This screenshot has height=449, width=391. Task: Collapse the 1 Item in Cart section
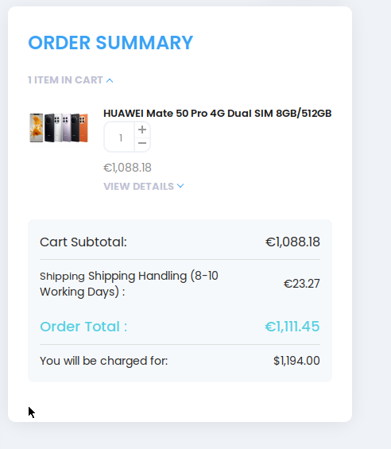(x=71, y=80)
